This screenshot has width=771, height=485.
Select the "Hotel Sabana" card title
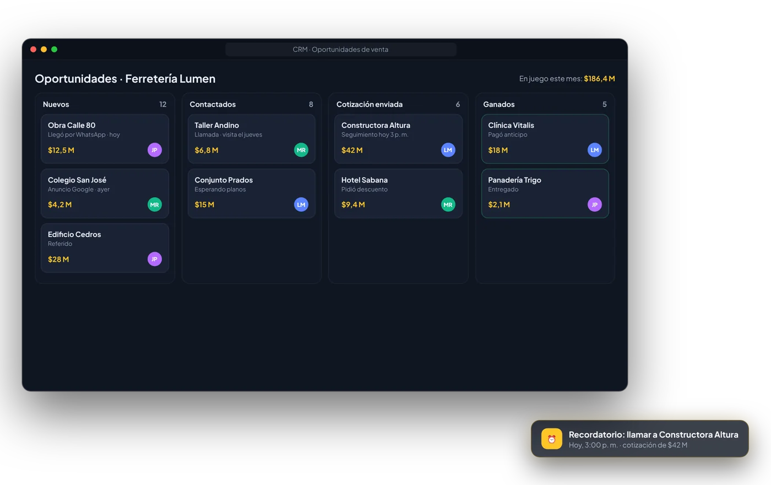(x=365, y=180)
